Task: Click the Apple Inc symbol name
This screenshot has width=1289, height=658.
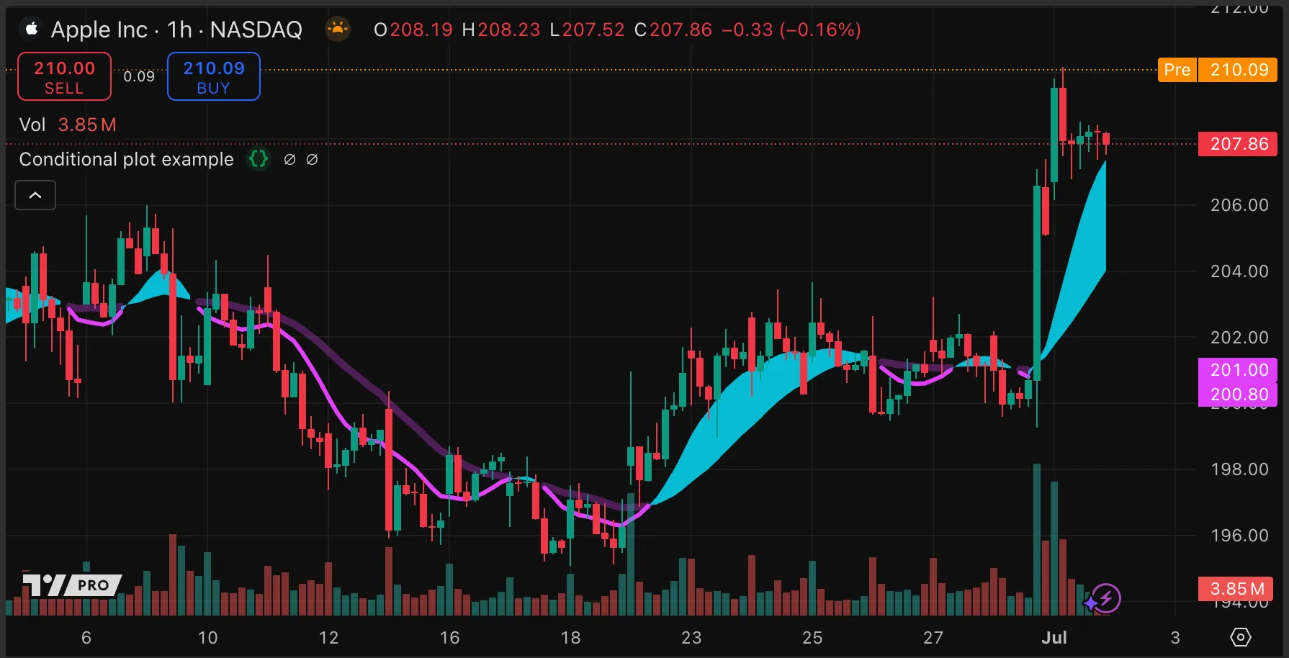Action: (x=99, y=30)
